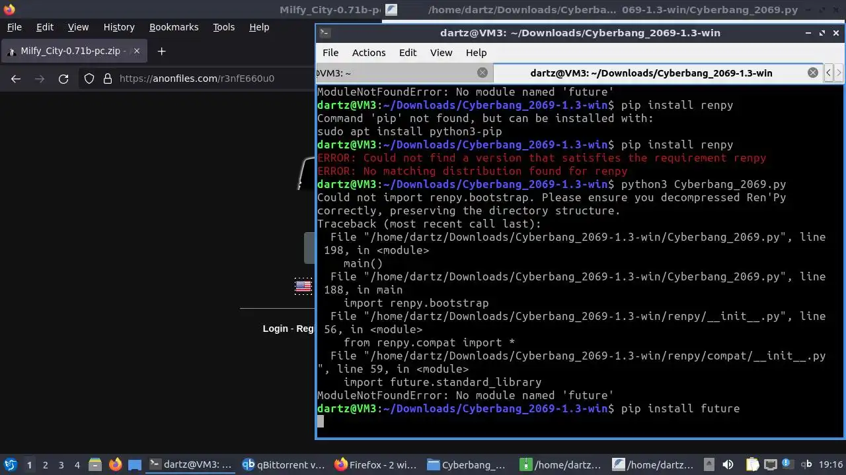Screen dimensions: 846x475
Task: Open the network connection tray icon
Action: tap(770, 464)
